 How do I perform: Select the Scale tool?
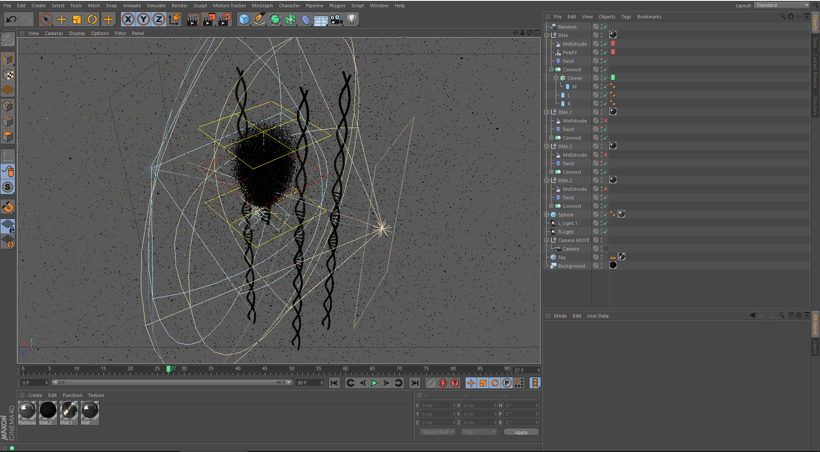click(77, 19)
